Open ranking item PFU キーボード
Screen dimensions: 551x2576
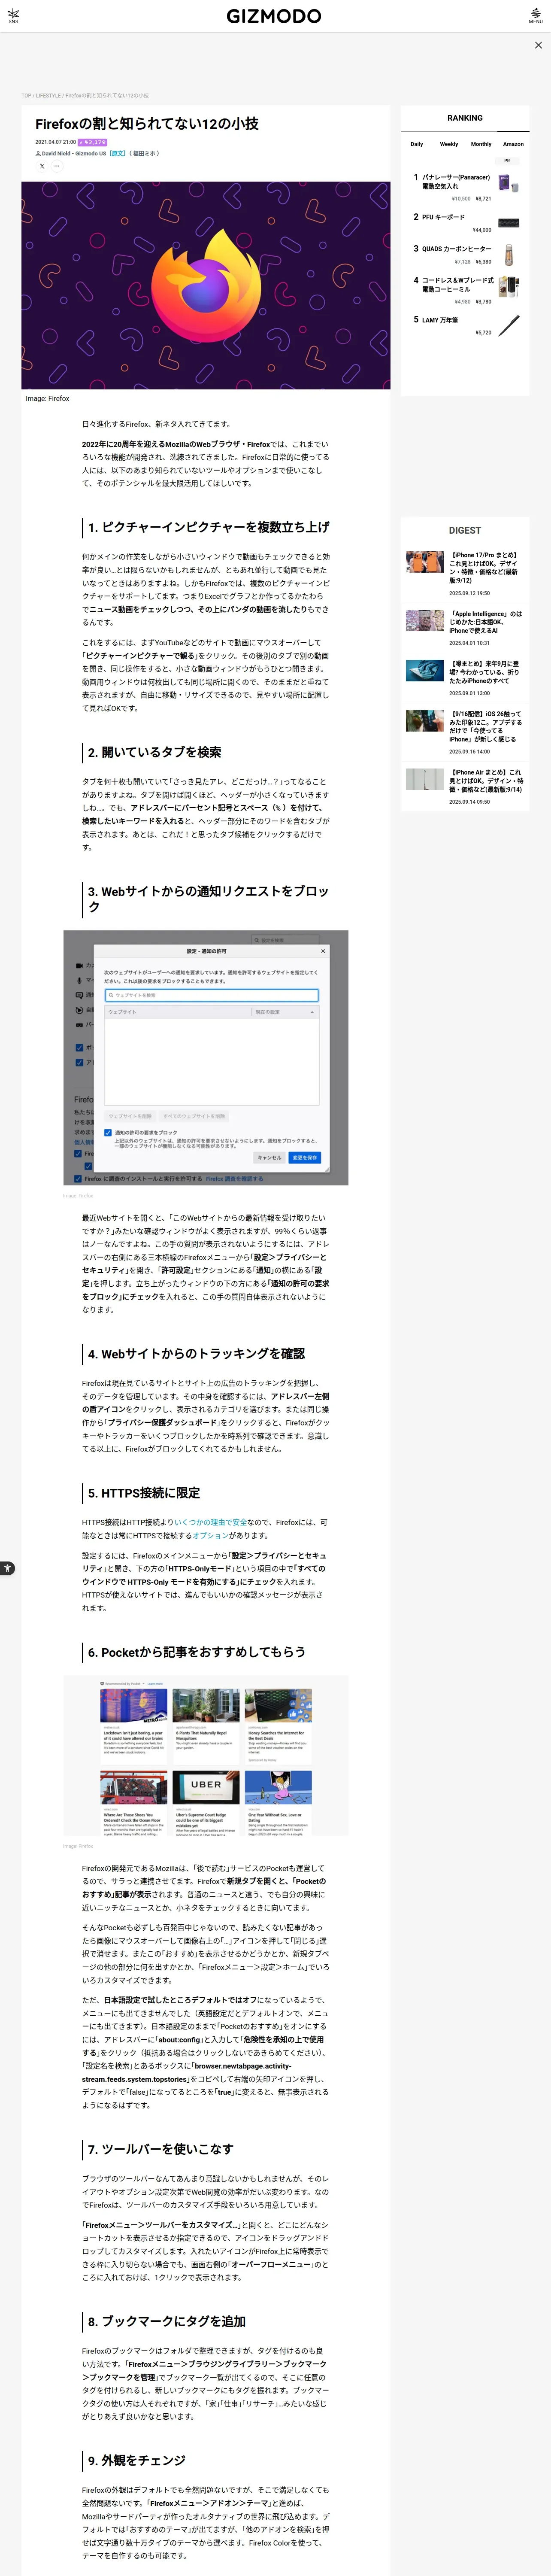[443, 217]
